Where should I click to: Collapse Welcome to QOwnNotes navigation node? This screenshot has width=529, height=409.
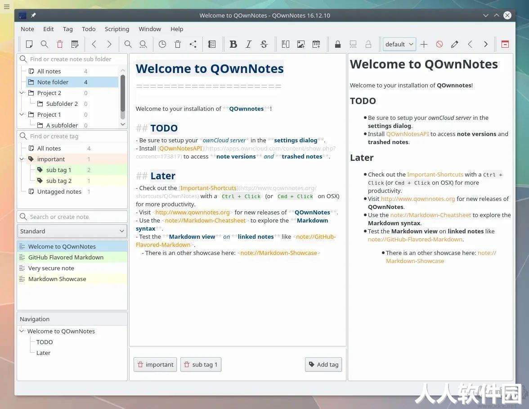click(22, 332)
